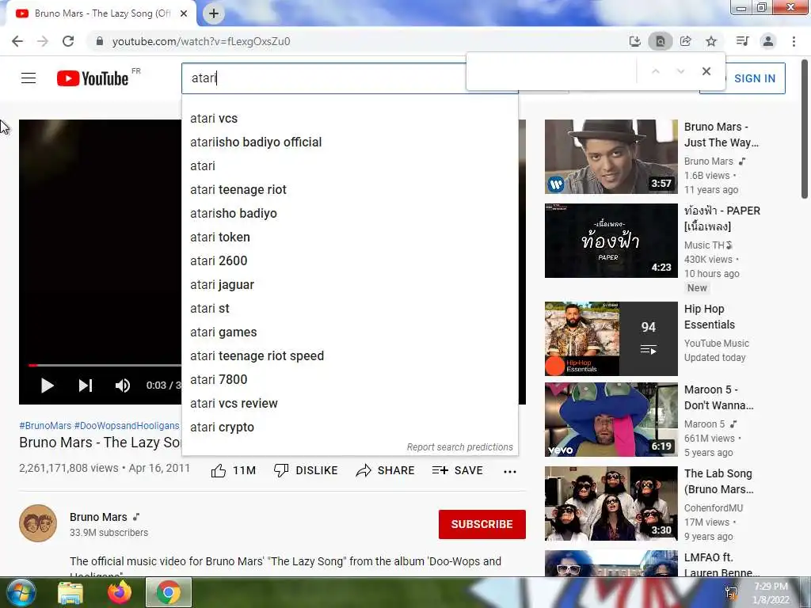The width and height of the screenshot is (811, 608).
Task: Play the video
Action: pyautogui.click(x=47, y=386)
